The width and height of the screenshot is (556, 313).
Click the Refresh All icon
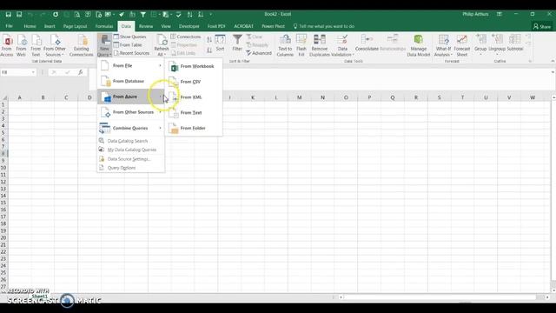(162, 45)
